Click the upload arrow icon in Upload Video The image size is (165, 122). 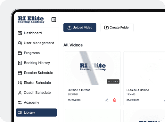click(70, 28)
